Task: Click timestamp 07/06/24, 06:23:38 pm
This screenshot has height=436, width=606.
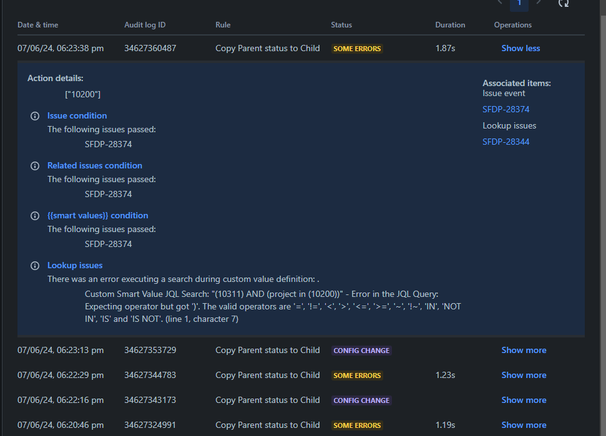Action: (x=61, y=48)
